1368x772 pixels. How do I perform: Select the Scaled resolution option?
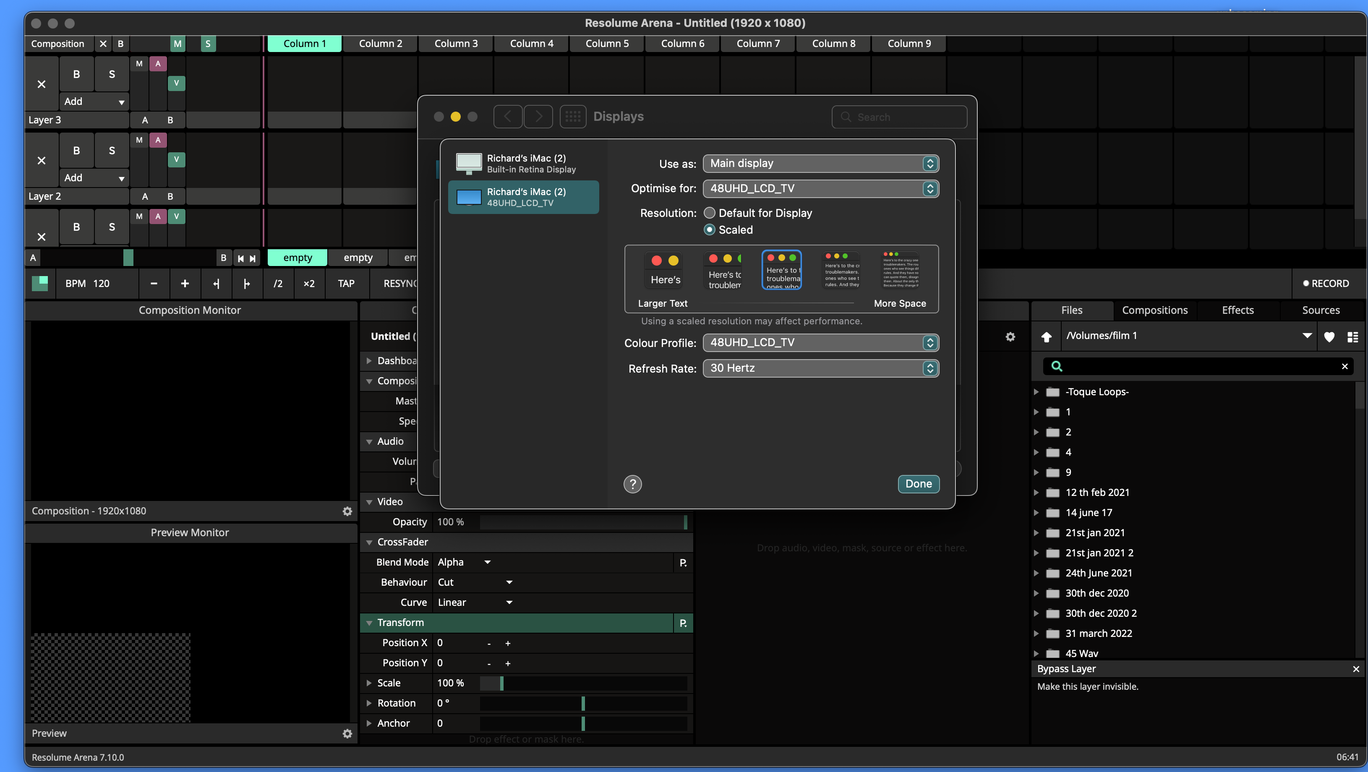709,230
